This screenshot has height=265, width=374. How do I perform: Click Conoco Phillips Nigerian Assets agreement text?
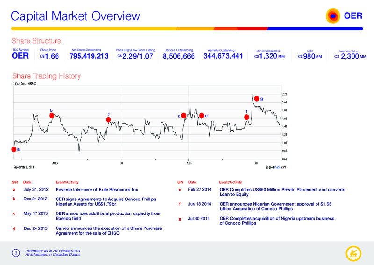[106, 201]
